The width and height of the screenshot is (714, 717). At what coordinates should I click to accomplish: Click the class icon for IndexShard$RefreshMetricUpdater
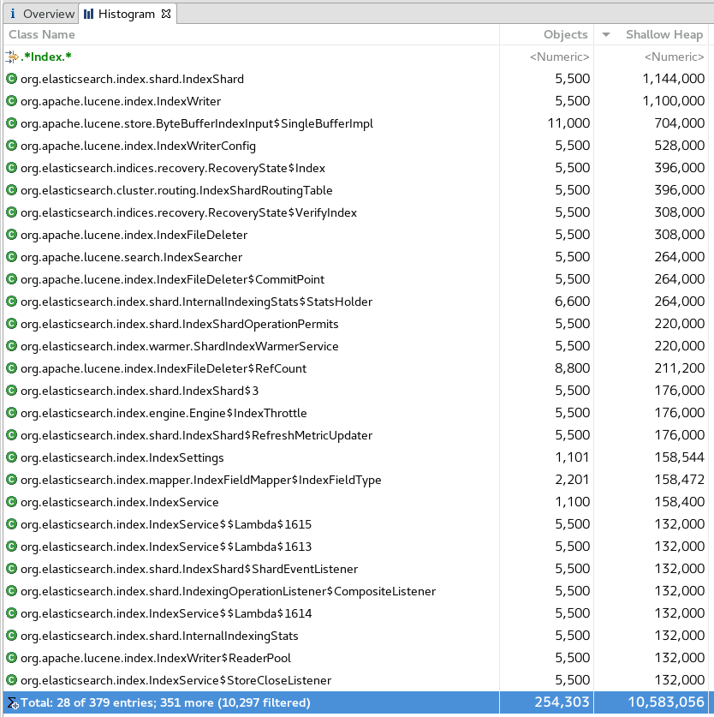coord(11,435)
